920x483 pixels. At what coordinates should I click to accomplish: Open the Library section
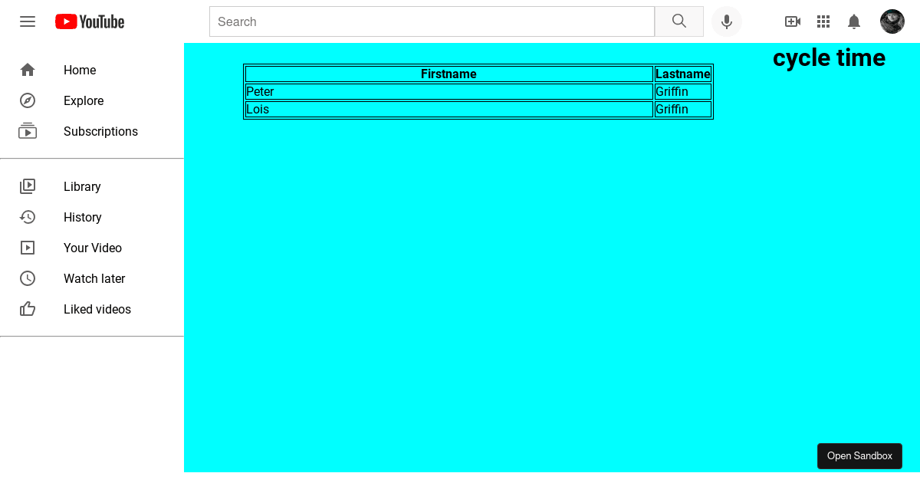coord(82,186)
